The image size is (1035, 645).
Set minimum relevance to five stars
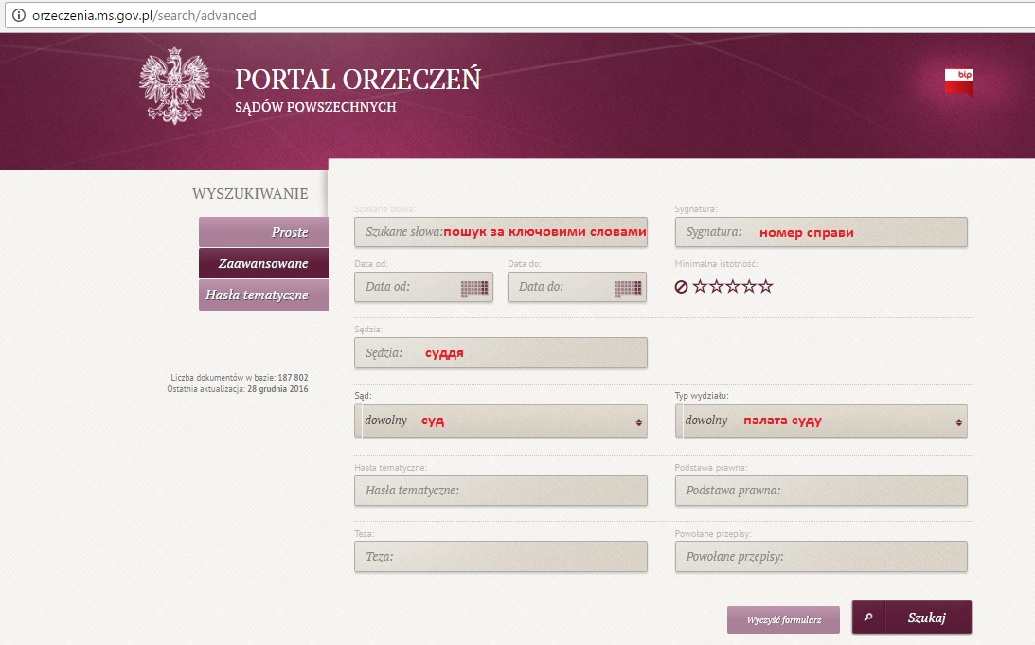pos(766,287)
